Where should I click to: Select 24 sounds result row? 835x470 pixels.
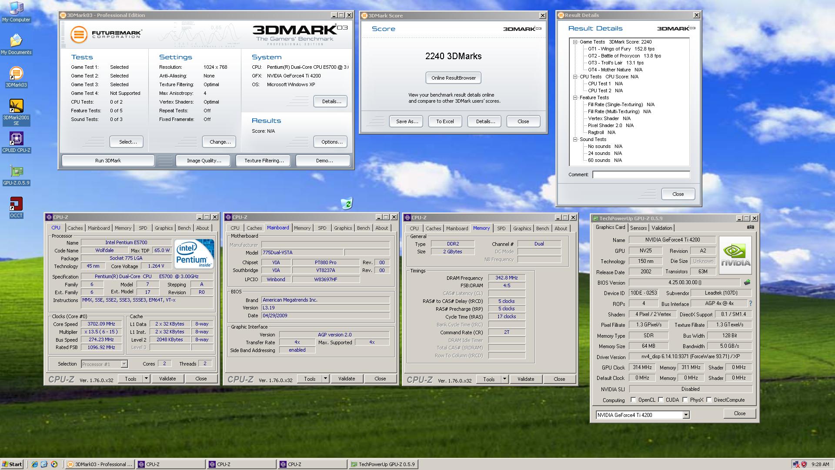[x=605, y=153]
